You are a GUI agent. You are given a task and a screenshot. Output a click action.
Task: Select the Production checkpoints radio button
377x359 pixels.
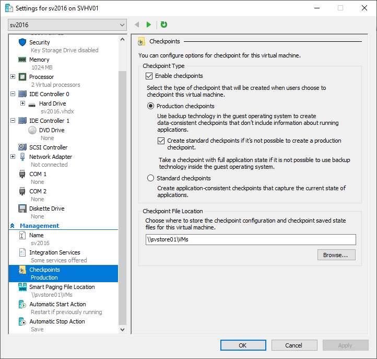(x=150, y=106)
